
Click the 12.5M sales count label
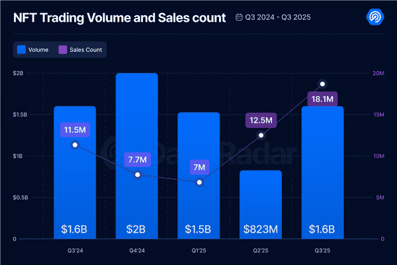[x=261, y=120]
